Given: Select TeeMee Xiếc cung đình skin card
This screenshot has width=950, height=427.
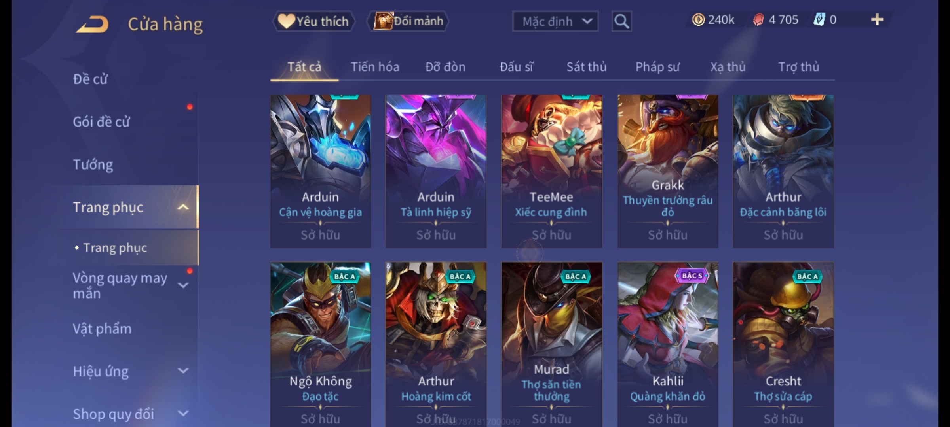Looking at the screenshot, I should click(551, 171).
